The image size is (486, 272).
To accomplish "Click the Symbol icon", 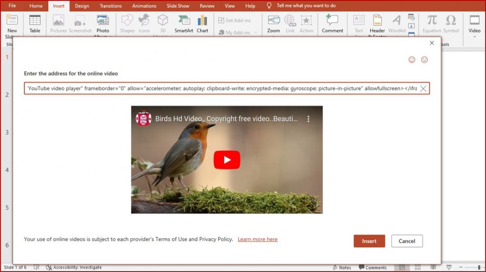I will (x=451, y=23).
